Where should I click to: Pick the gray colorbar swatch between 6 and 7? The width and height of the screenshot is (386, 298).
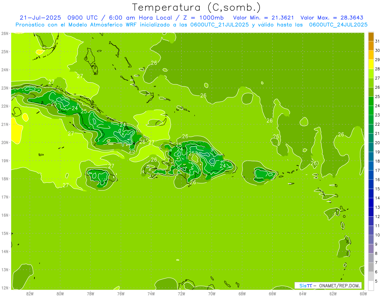coord(371,267)
